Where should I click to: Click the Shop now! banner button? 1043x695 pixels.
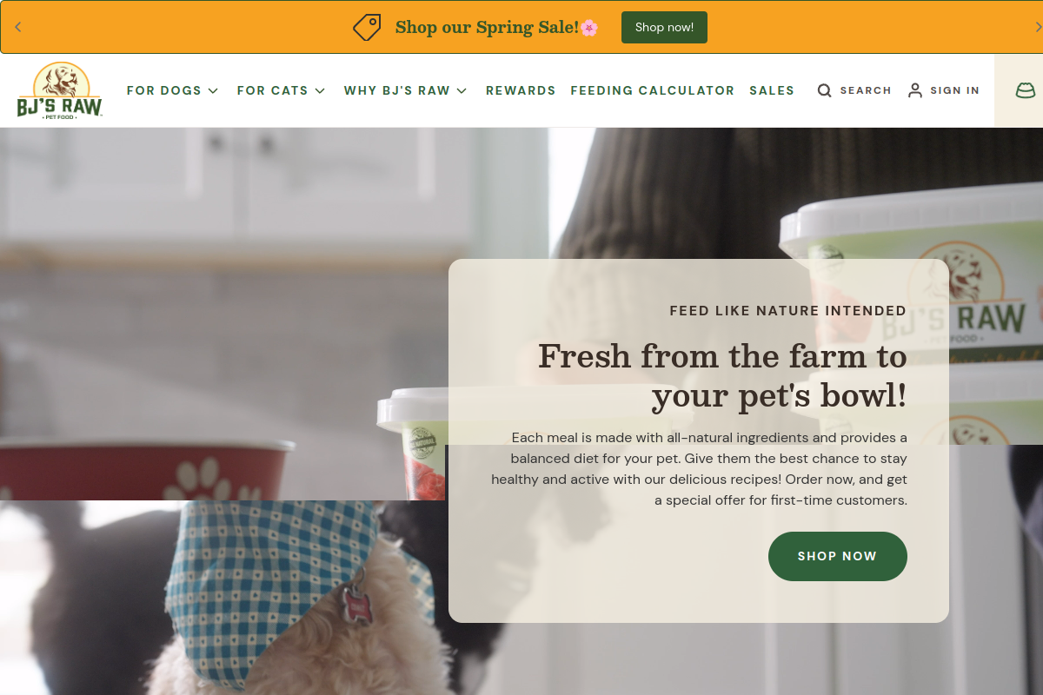[x=664, y=27]
